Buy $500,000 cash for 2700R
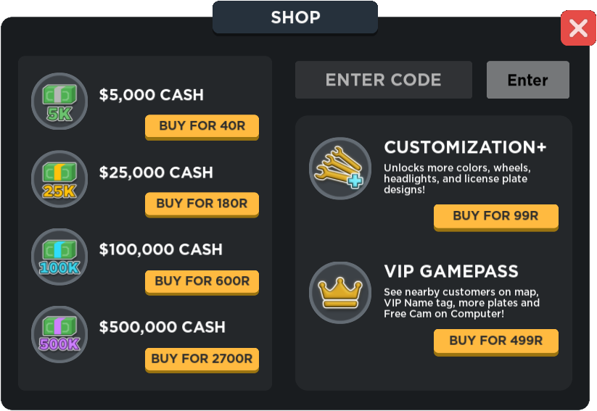 pyautogui.click(x=202, y=358)
